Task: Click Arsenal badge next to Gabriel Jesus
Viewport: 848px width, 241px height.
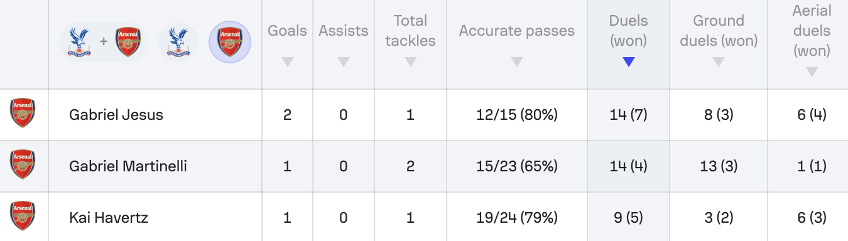Action: pyautogui.click(x=23, y=114)
